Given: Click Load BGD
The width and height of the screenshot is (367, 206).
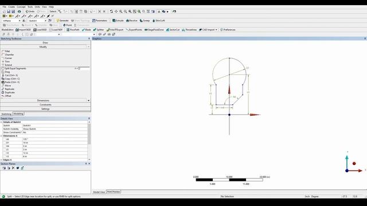Looking at the screenshot, I should [40, 30].
